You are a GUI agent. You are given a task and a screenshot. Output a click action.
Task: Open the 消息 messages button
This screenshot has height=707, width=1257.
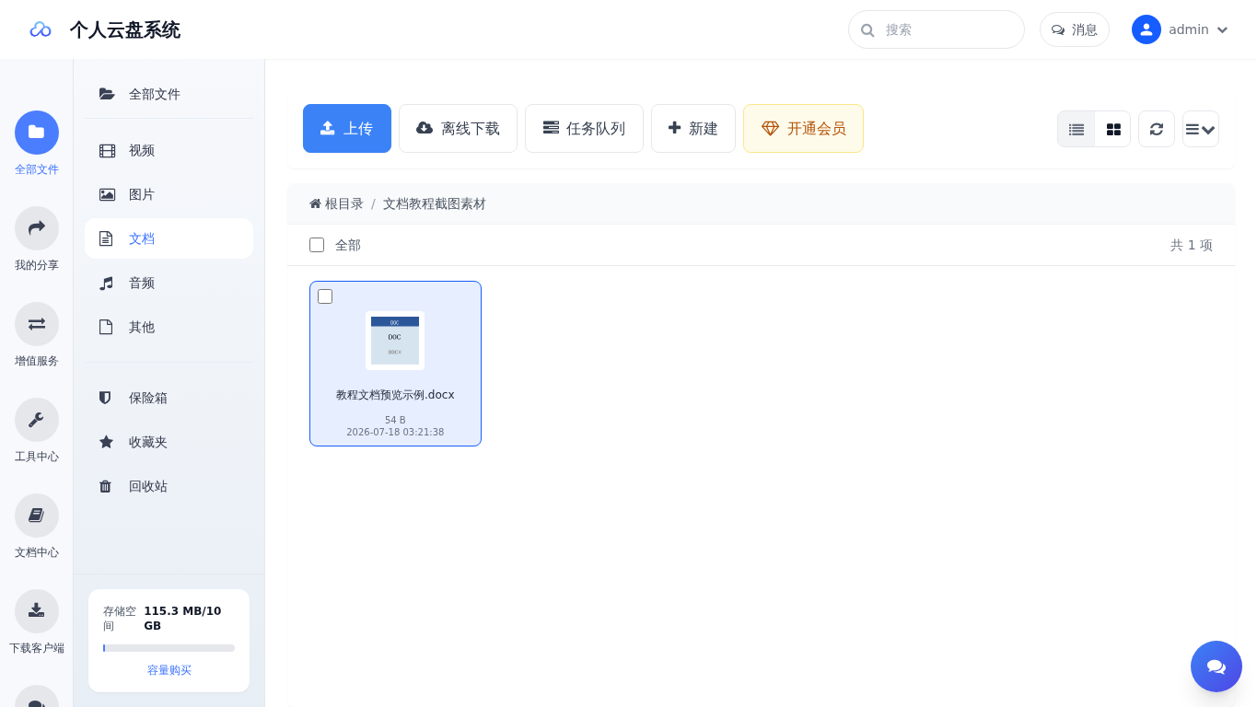pos(1075,29)
